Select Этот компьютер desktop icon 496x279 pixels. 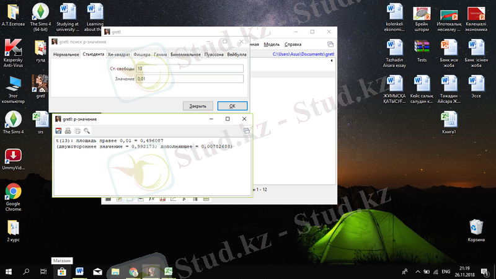13,89
